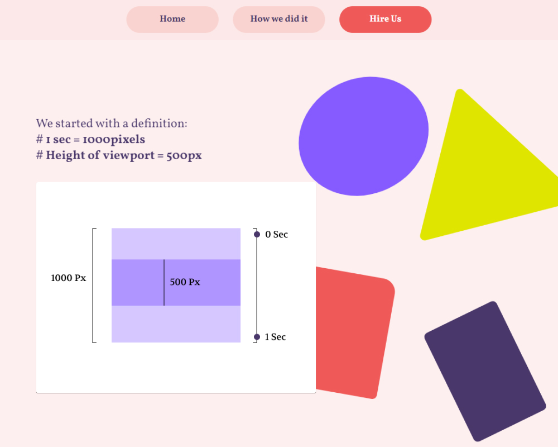558x447 pixels.
Task: Click the 0 Sec timeline dot
Action: pos(257,235)
